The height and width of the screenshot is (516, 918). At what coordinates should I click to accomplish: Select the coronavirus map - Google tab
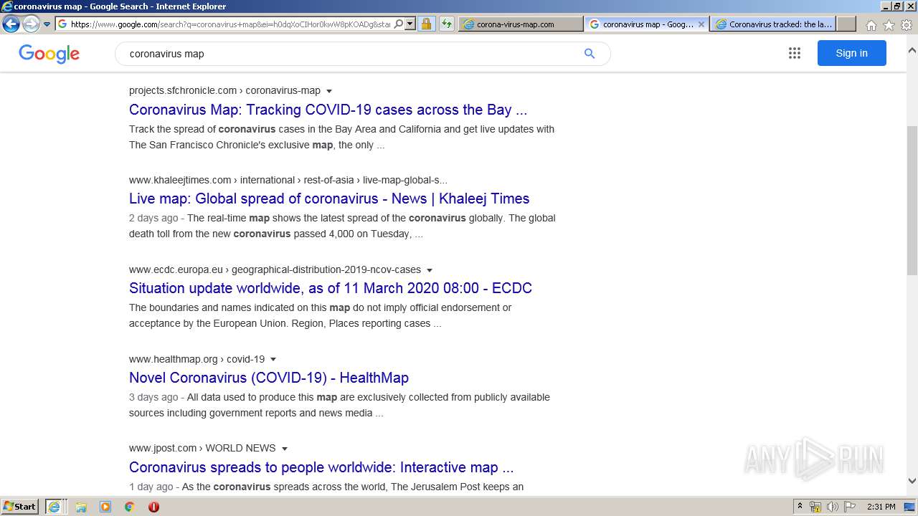click(647, 24)
